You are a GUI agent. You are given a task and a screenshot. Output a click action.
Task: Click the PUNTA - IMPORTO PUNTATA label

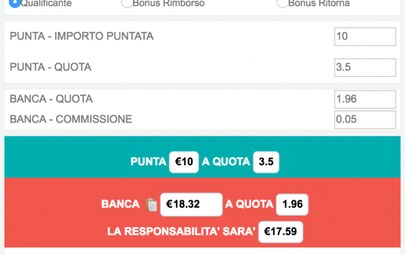point(82,36)
